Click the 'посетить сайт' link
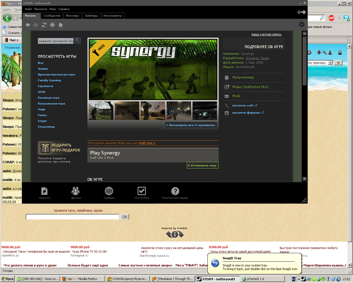The width and height of the screenshot is (353, 283). pos(243,106)
